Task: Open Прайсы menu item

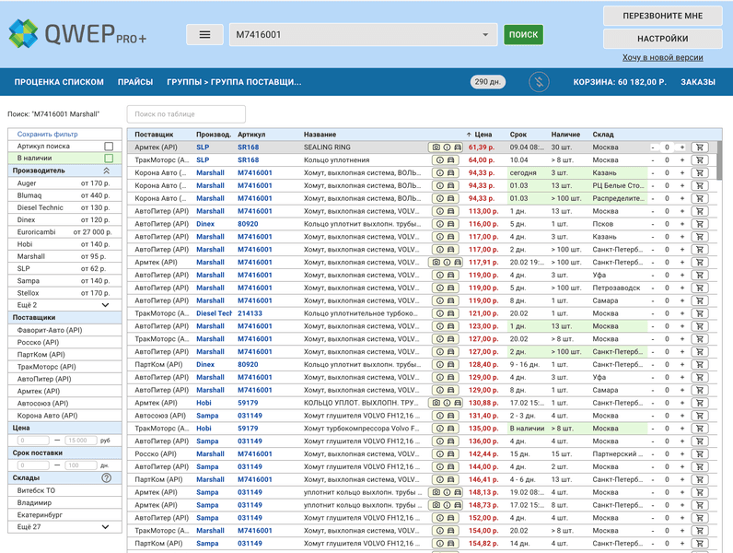Action: 135,82
